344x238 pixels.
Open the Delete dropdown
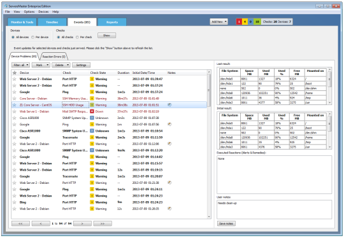(x=61, y=65)
